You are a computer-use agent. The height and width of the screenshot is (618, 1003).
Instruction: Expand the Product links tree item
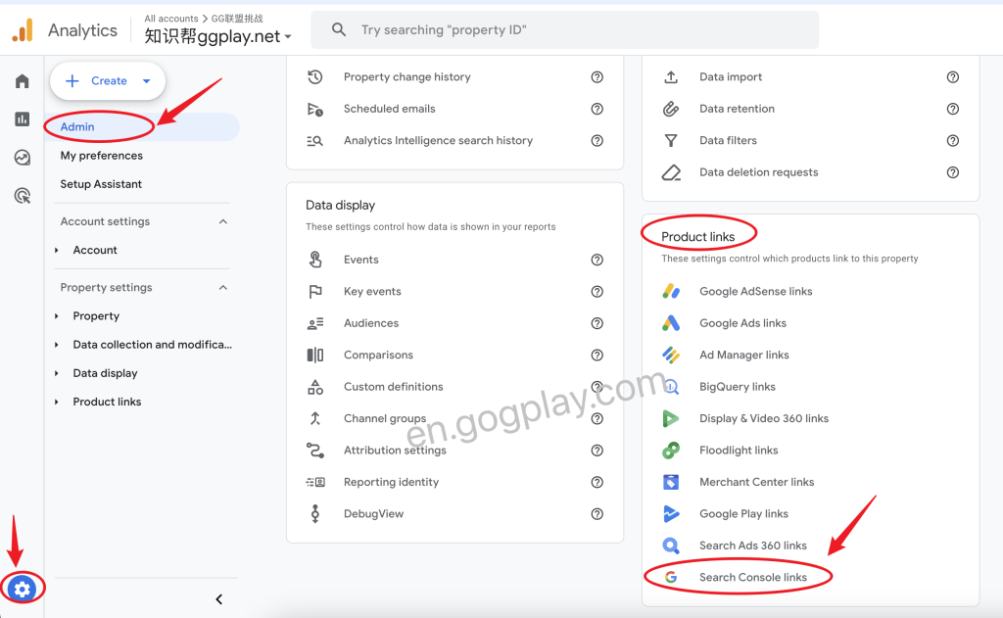[57, 402]
